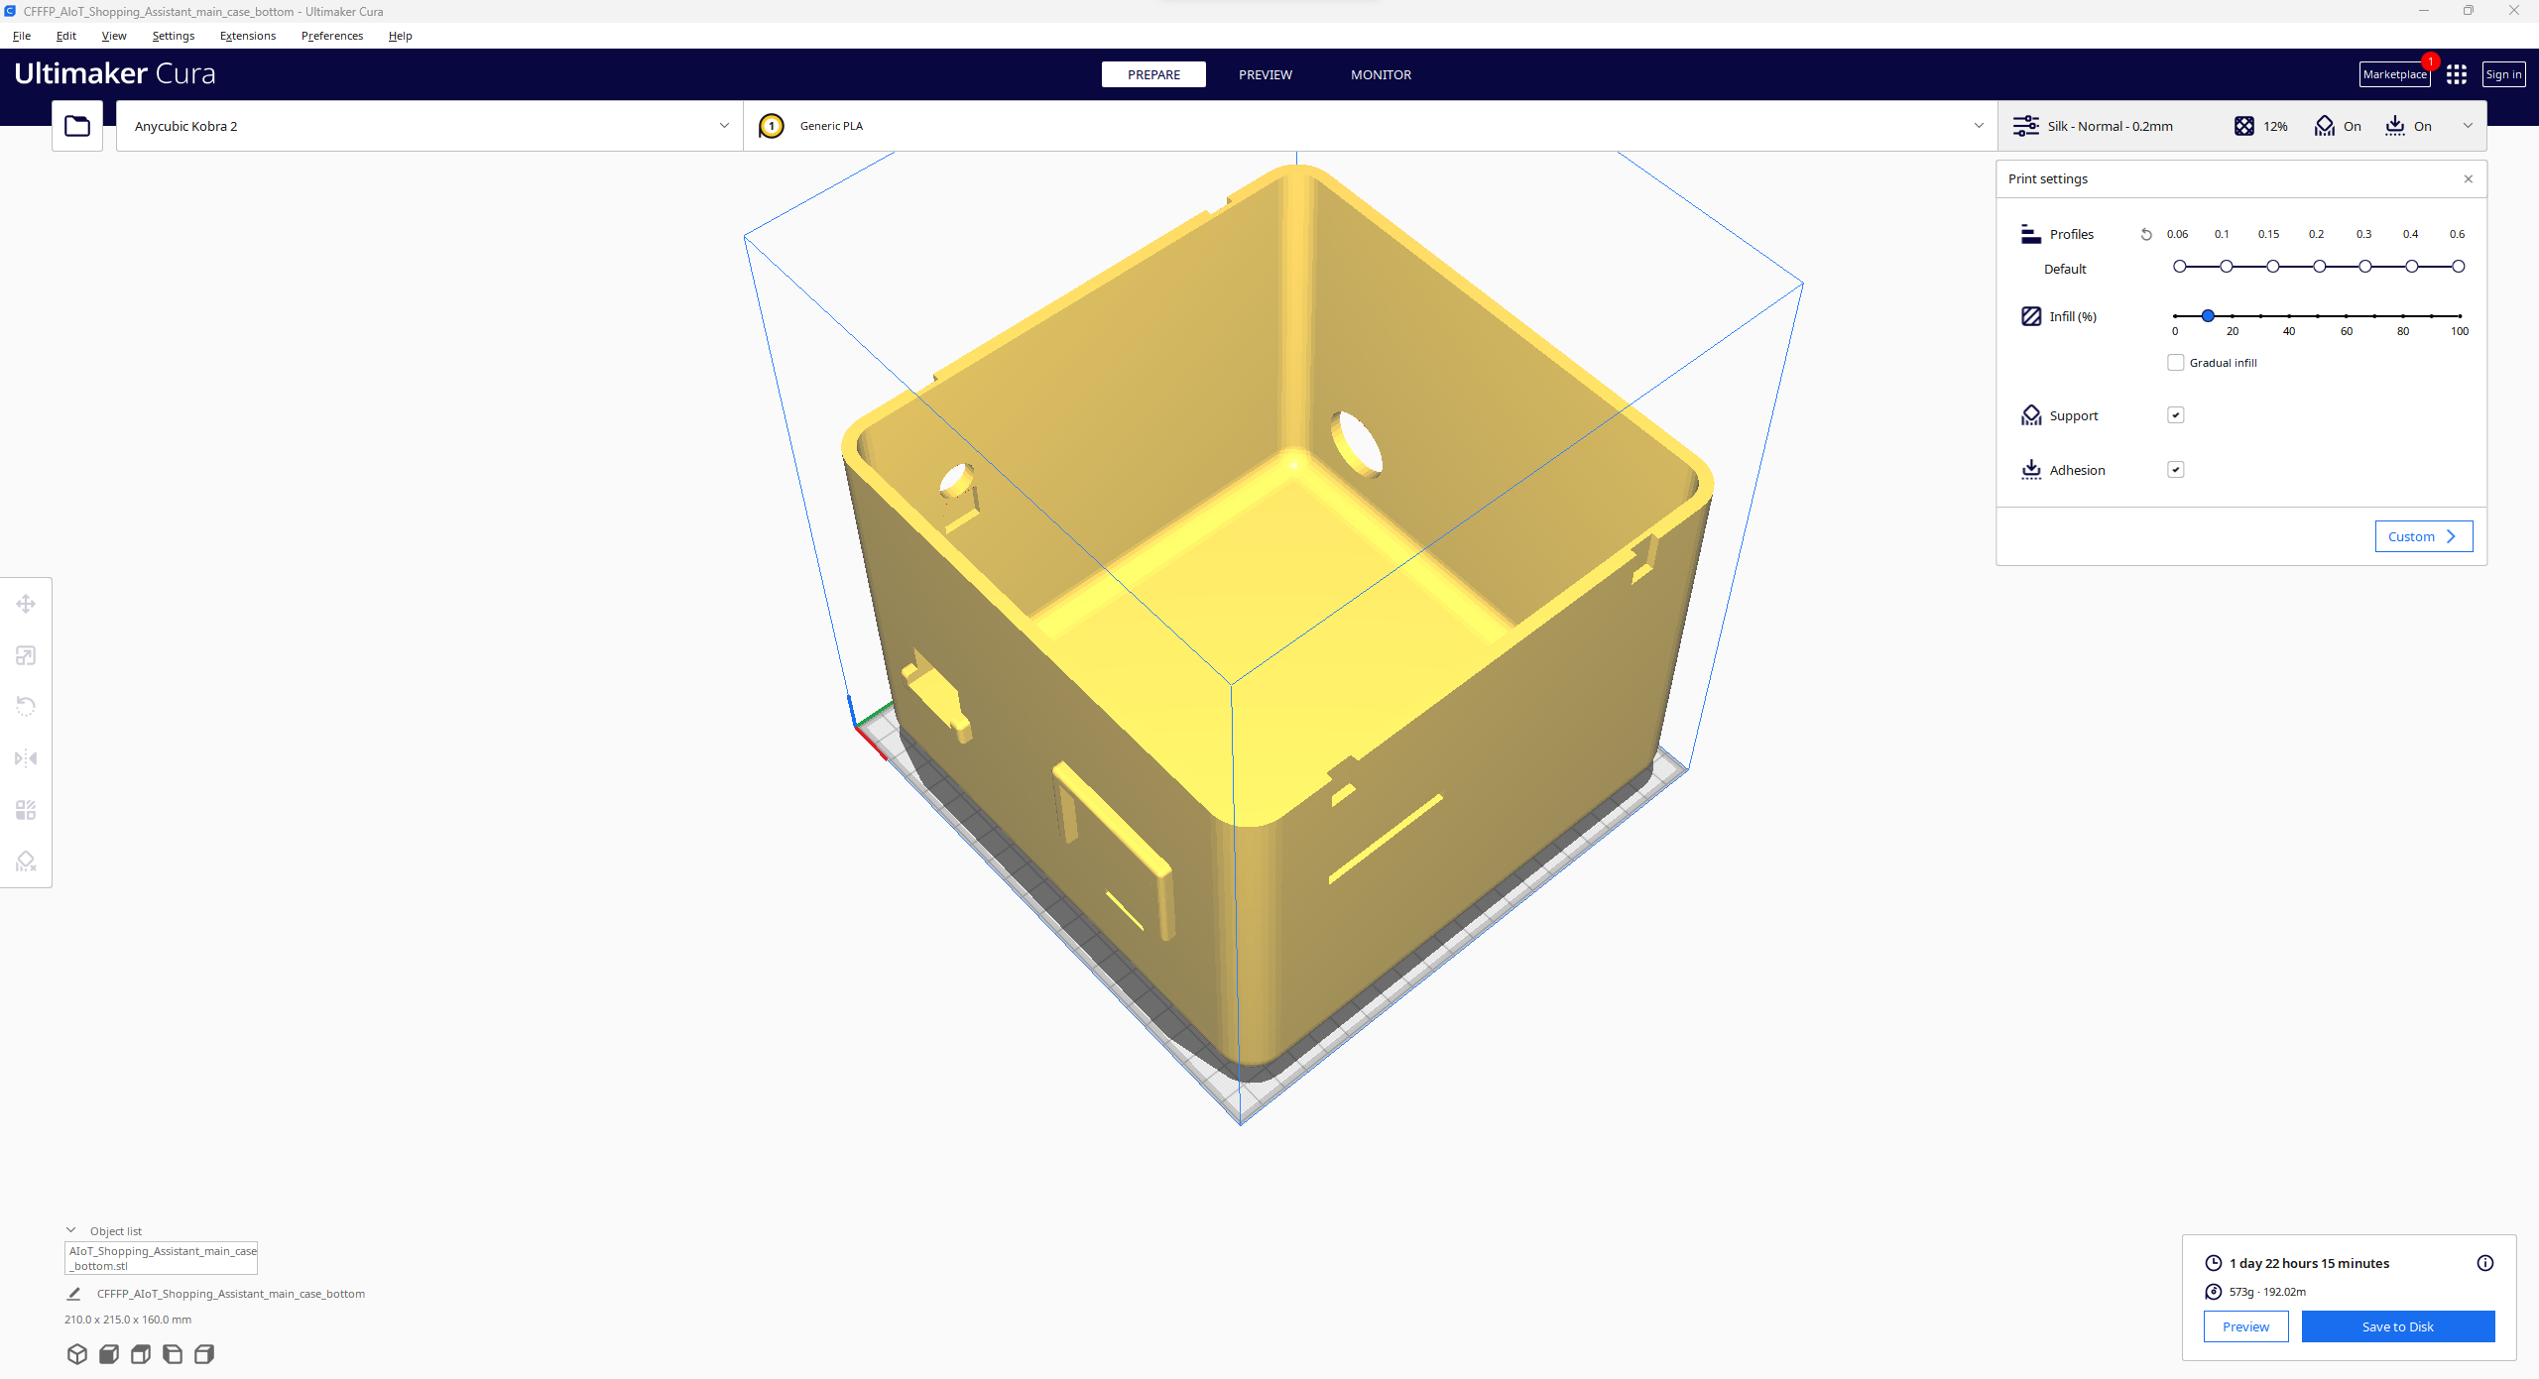Switch to the PREVIEW tab
The image size is (2539, 1379).
1265,74
